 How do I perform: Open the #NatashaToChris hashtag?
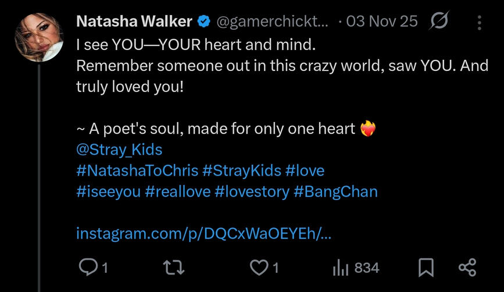pos(137,170)
